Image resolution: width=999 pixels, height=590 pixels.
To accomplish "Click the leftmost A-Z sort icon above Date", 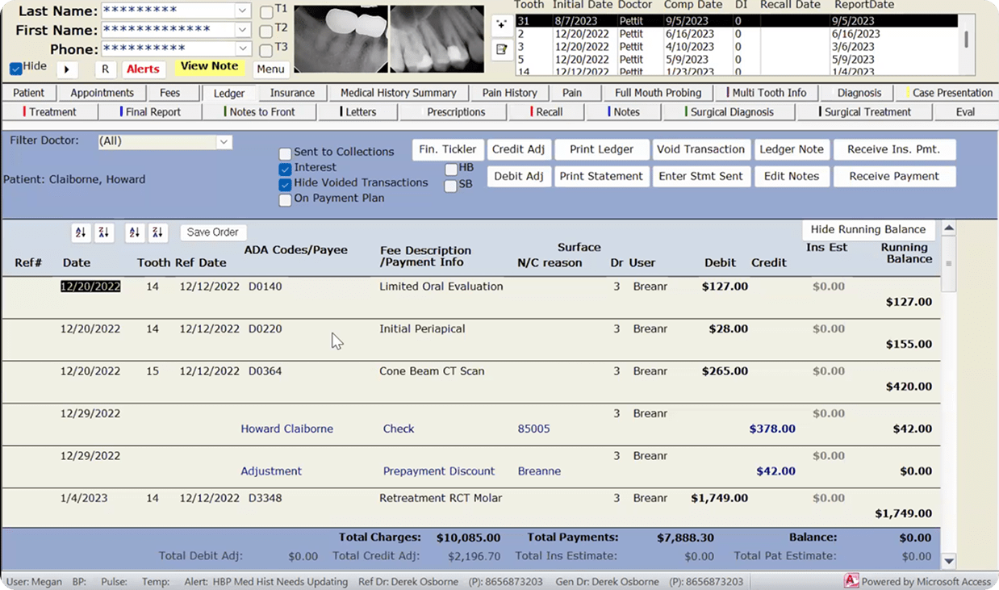I will 80,232.
